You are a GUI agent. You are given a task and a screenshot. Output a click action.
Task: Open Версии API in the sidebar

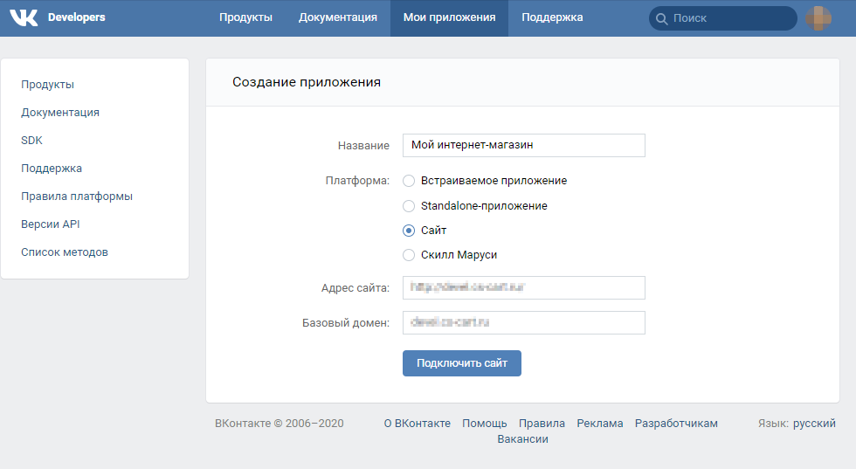[x=51, y=224]
